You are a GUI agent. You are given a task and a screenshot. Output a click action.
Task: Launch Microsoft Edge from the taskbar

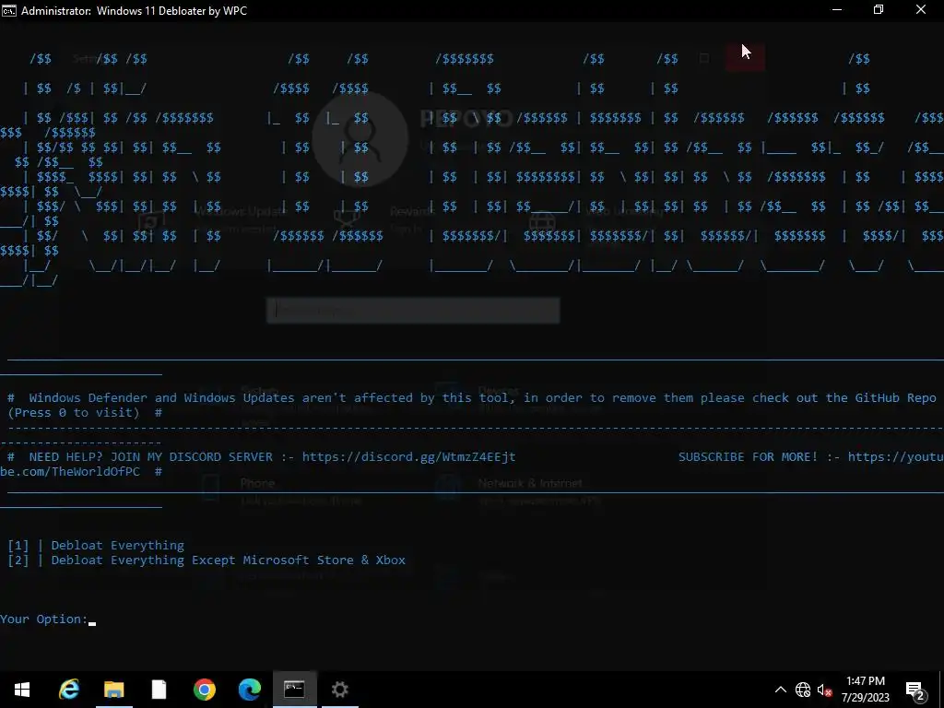click(249, 690)
